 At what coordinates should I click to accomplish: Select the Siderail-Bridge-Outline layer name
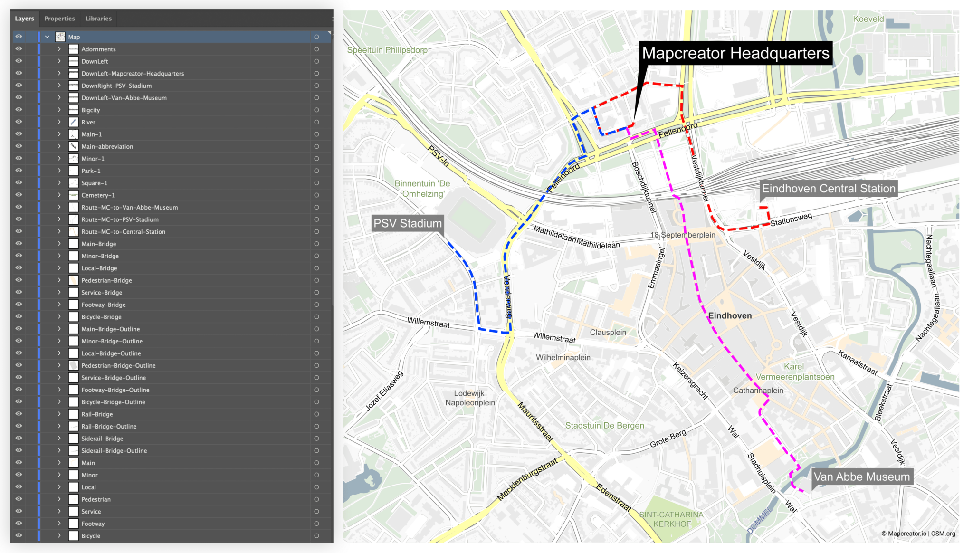pos(114,450)
